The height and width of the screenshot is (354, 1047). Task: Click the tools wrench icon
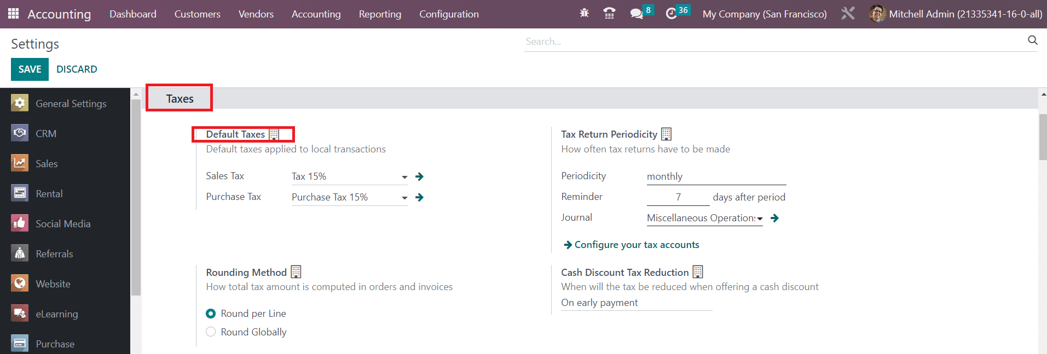pyautogui.click(x=848, y=14)
